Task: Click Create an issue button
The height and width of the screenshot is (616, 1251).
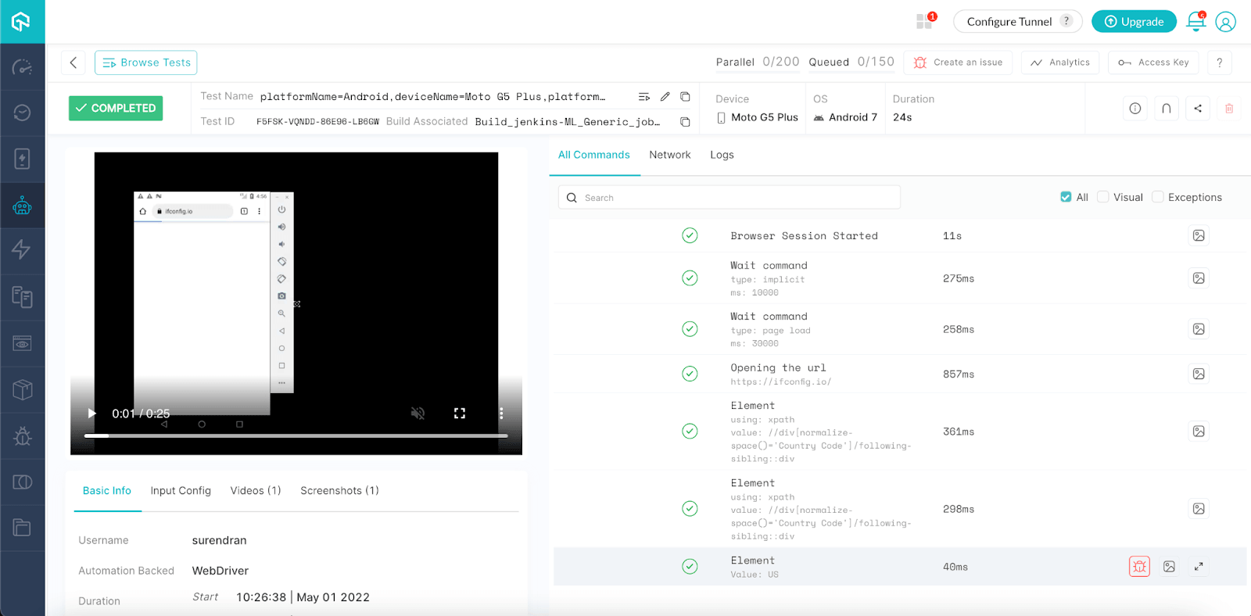Action: pyautogui.click(x=959, y=63)
